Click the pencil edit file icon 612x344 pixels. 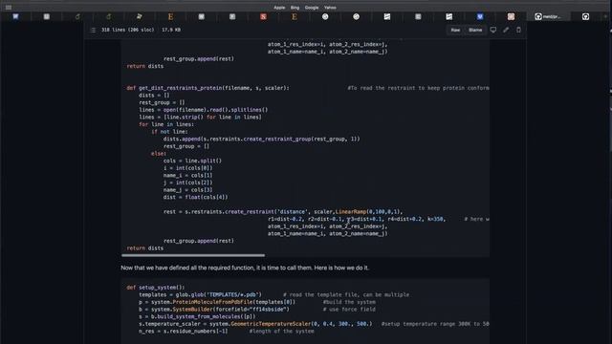tap(506, 30)
